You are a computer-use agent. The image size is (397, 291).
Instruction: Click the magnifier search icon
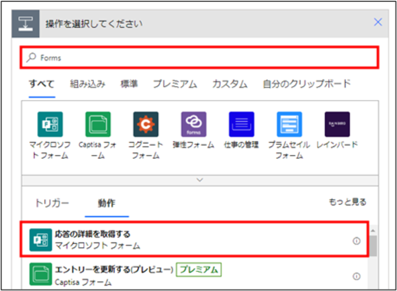(x=31, y=58)
